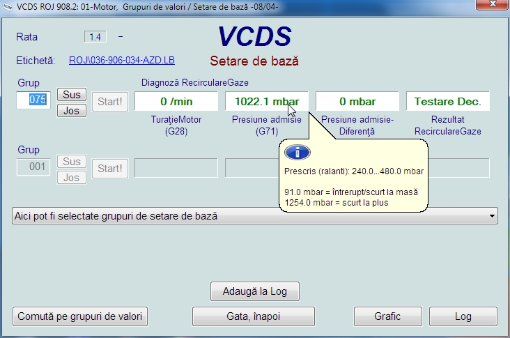Click the Log button
The width and height of the screenshot is (510, 338).
click(x=463, y=316)
